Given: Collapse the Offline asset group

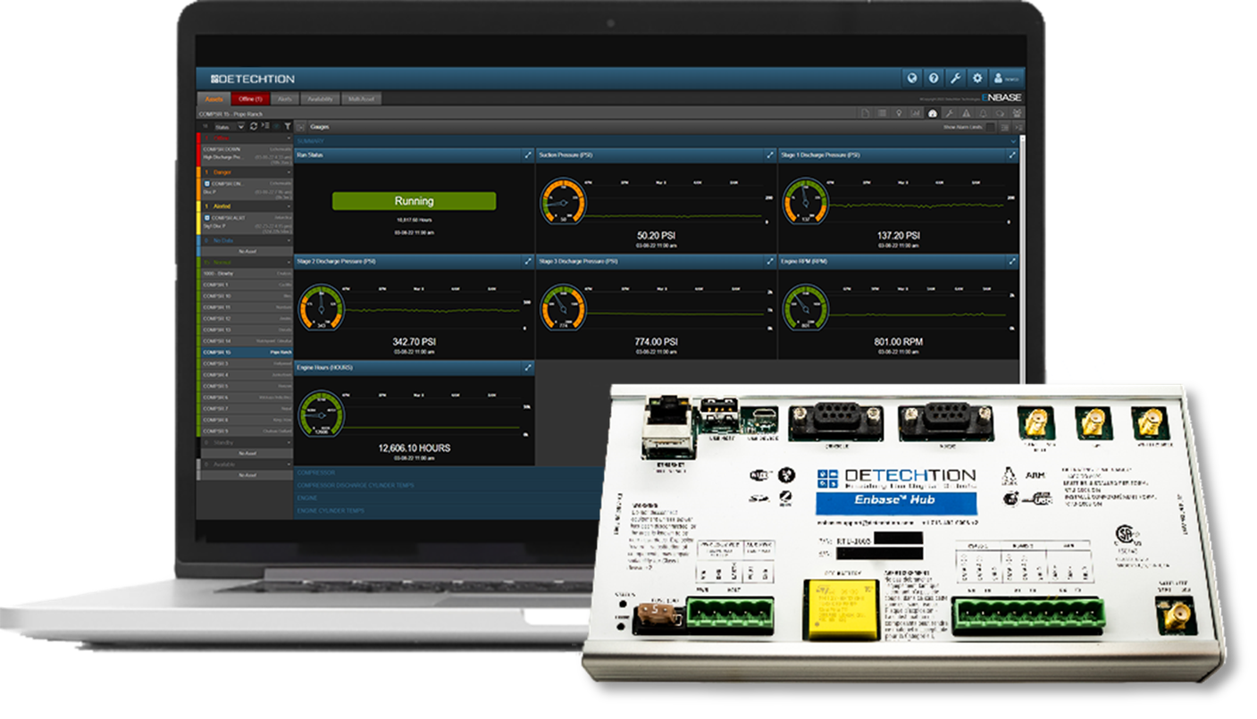Looking at the screenshot, I should tap(289, 138).
